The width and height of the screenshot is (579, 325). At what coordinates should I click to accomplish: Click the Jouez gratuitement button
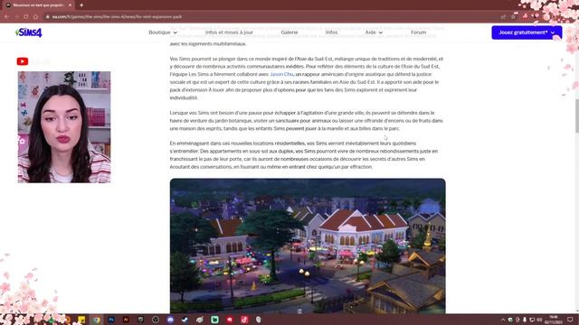[x=527, y=32]
